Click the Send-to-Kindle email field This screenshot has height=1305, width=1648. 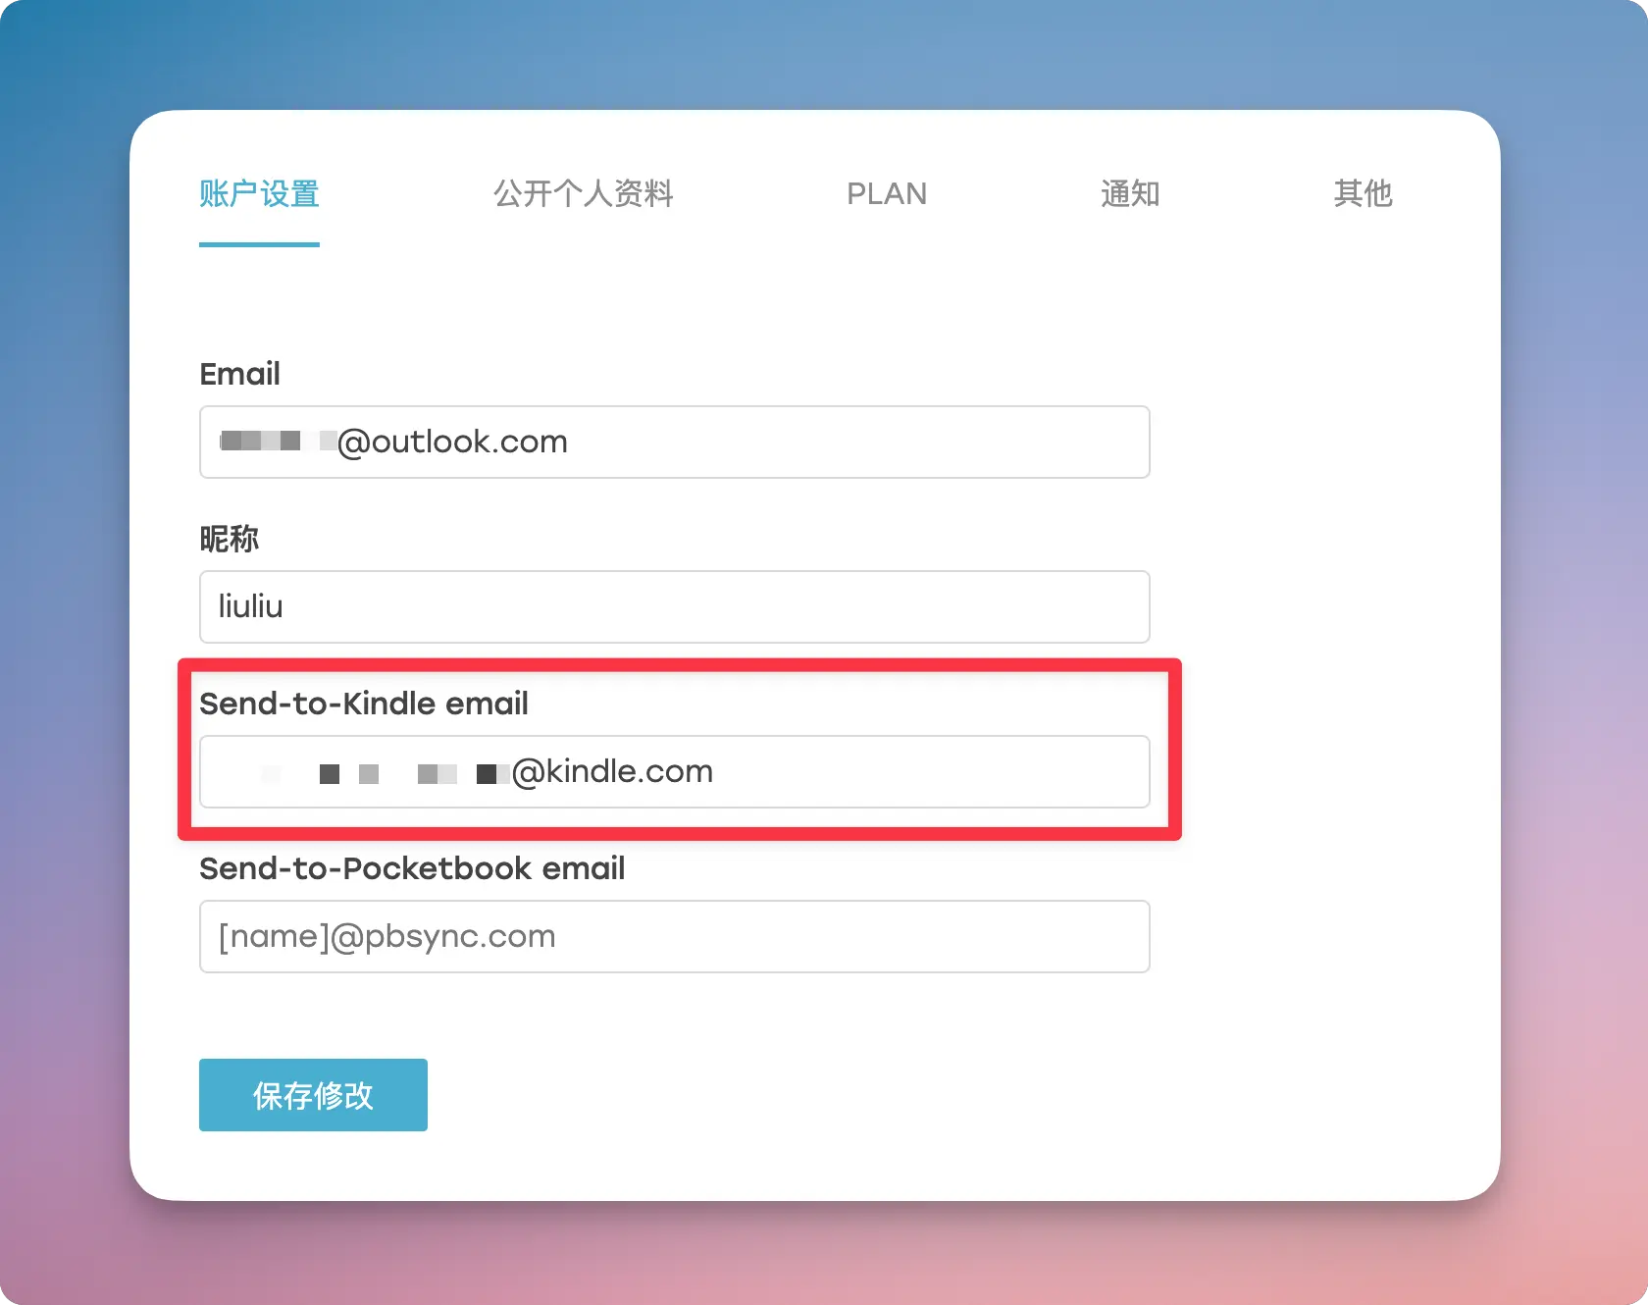click(x=675, y=772)
